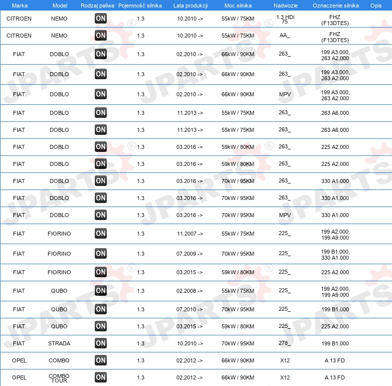This screenshot has height=386, width=392.
Task: Click the Lata produkcji column header
Action: point(190,6)
